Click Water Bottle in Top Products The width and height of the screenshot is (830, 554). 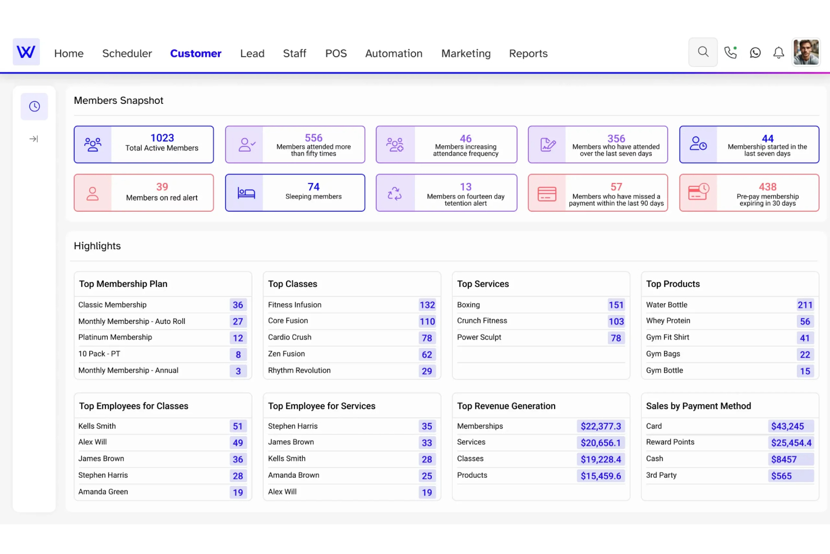coord(667,305)
